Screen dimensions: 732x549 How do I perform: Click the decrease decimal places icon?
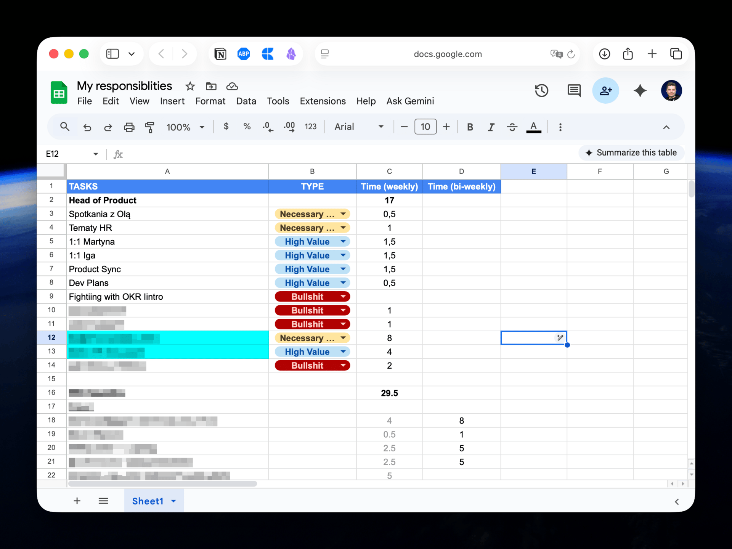pos(268,127)
